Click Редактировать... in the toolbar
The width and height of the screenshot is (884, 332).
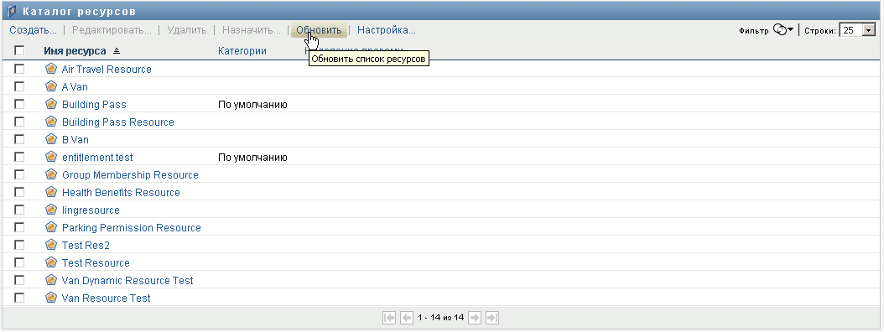pyautogui.click(x=112, y=30)
